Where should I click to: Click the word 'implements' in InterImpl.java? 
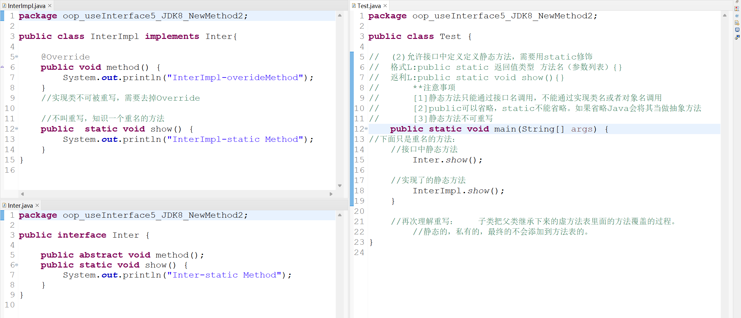coord(172,36)
